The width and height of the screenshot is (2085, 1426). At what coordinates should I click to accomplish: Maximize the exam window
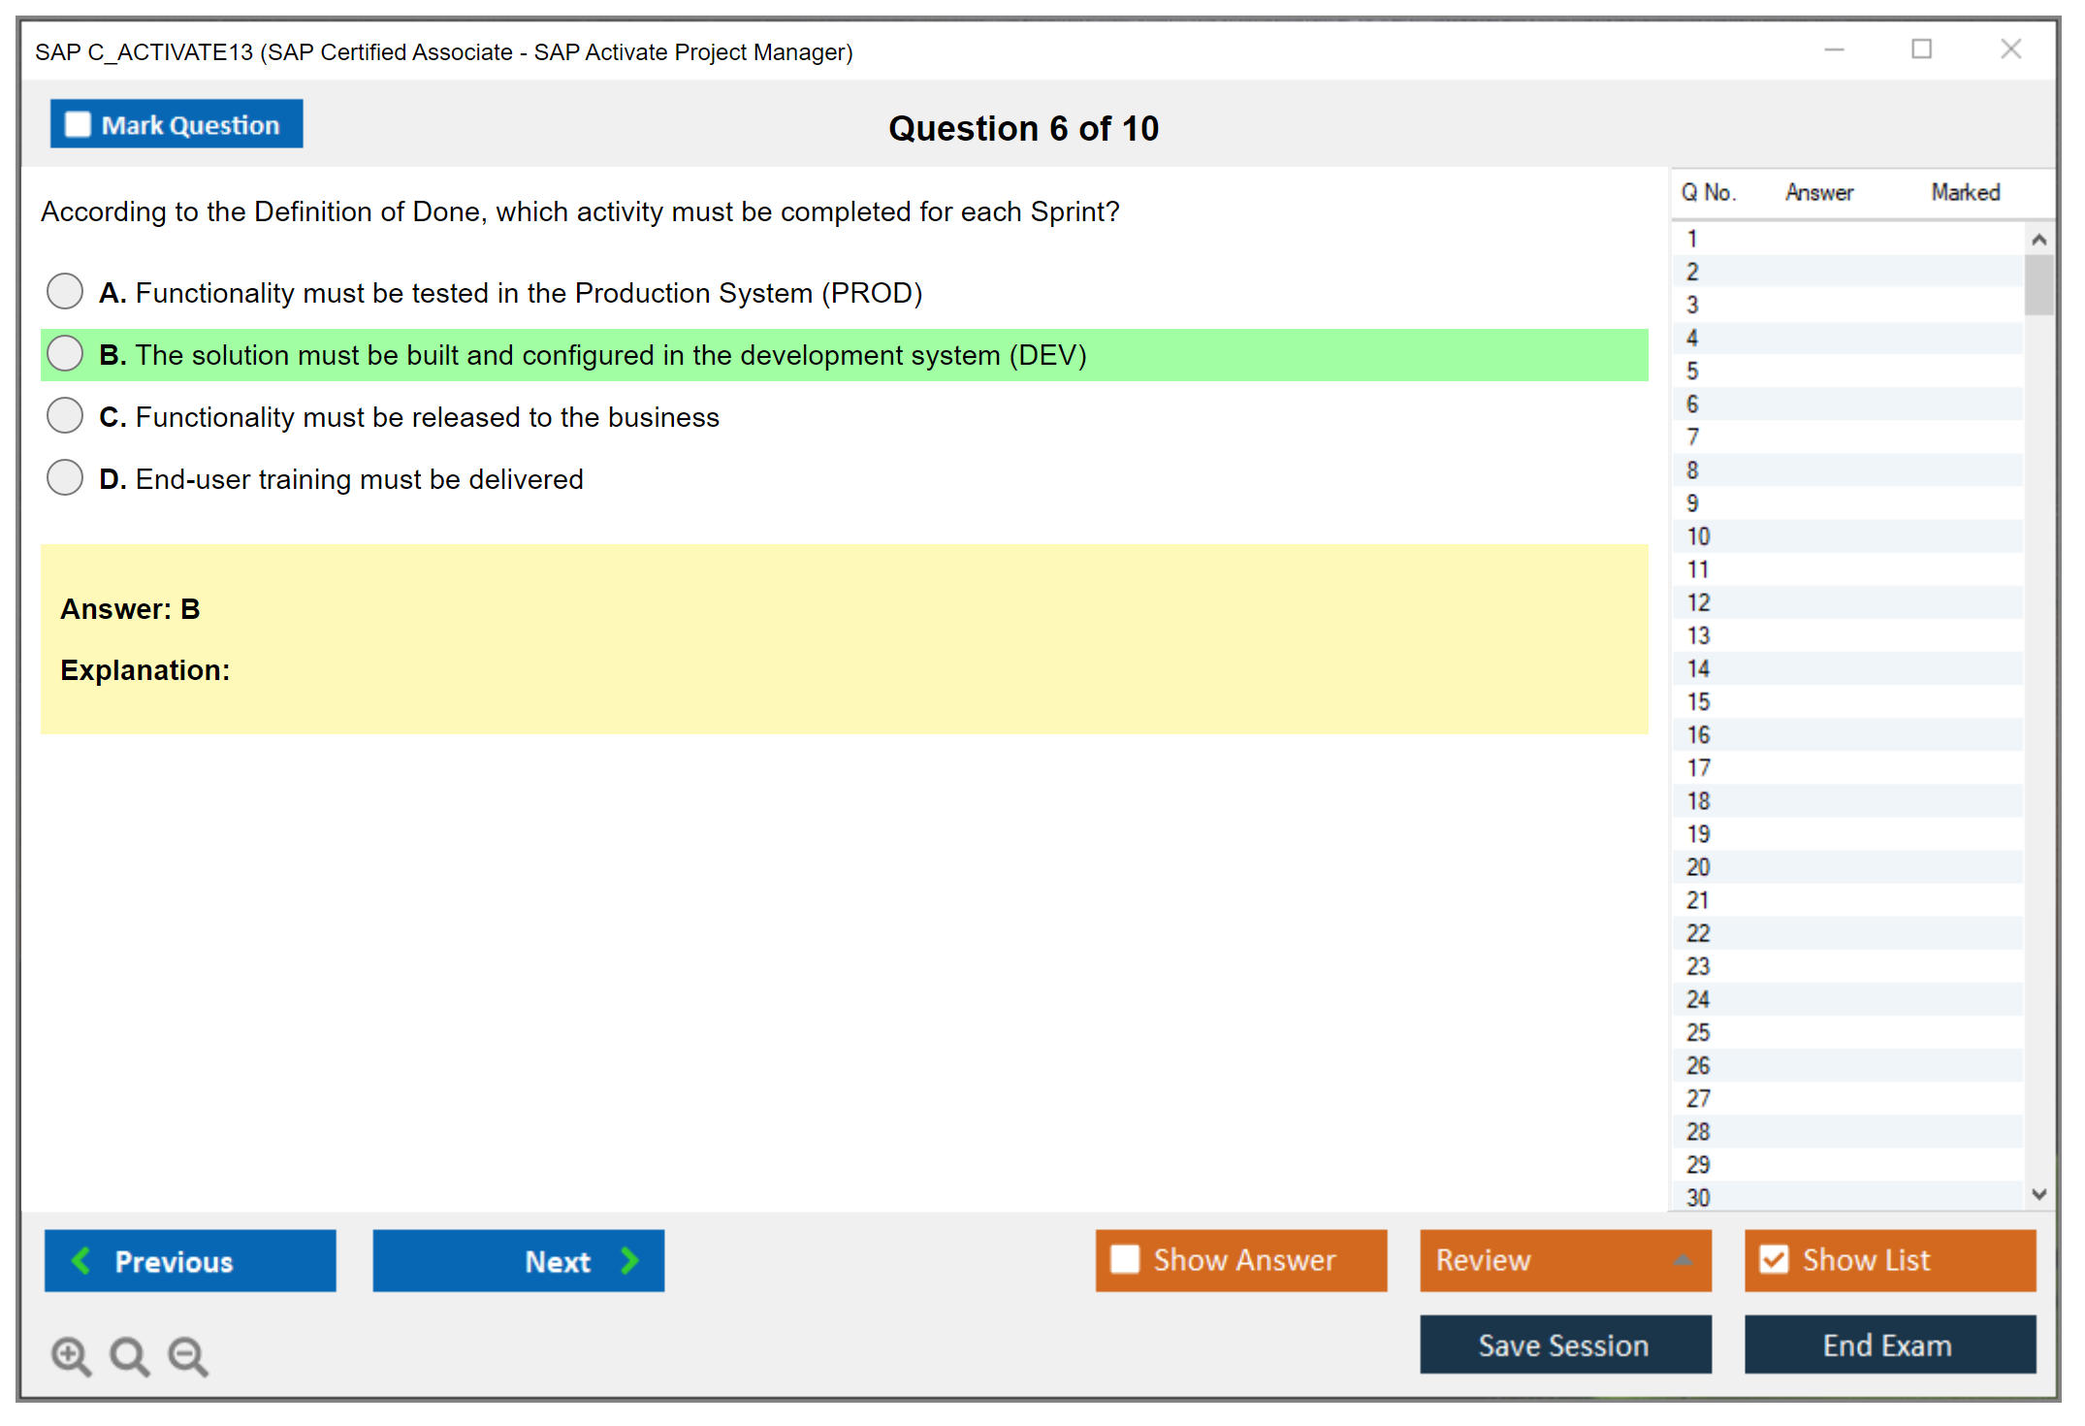coord(1921,49)
